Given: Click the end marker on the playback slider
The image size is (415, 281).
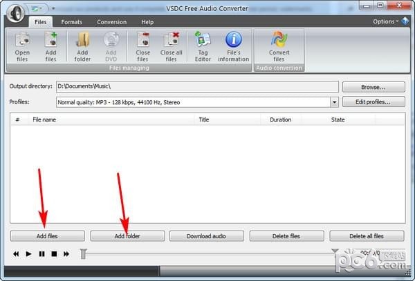Looking at the screenshot, I should (x=335, y=251).
